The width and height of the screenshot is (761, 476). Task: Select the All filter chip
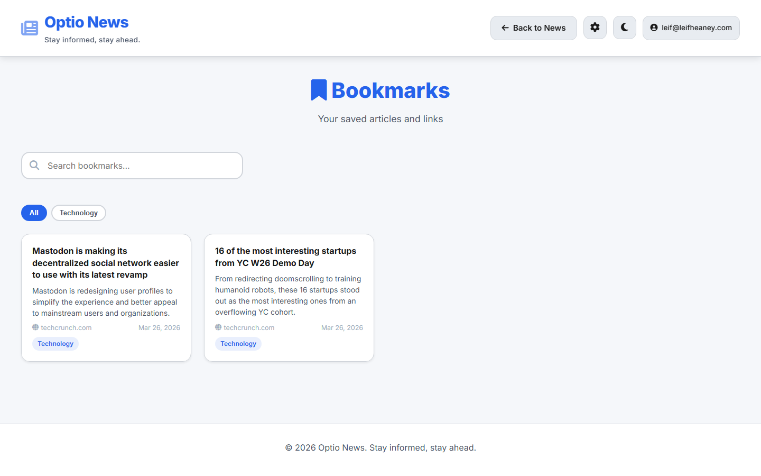(34, 213)
